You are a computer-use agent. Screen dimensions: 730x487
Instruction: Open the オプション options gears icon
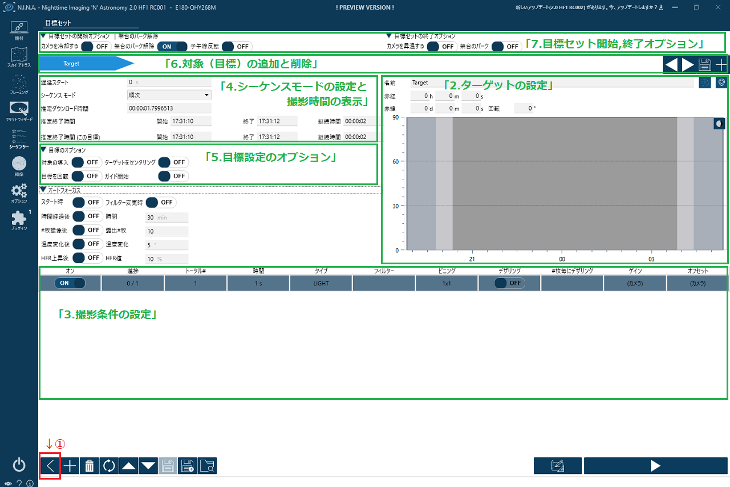click(19, 194)
